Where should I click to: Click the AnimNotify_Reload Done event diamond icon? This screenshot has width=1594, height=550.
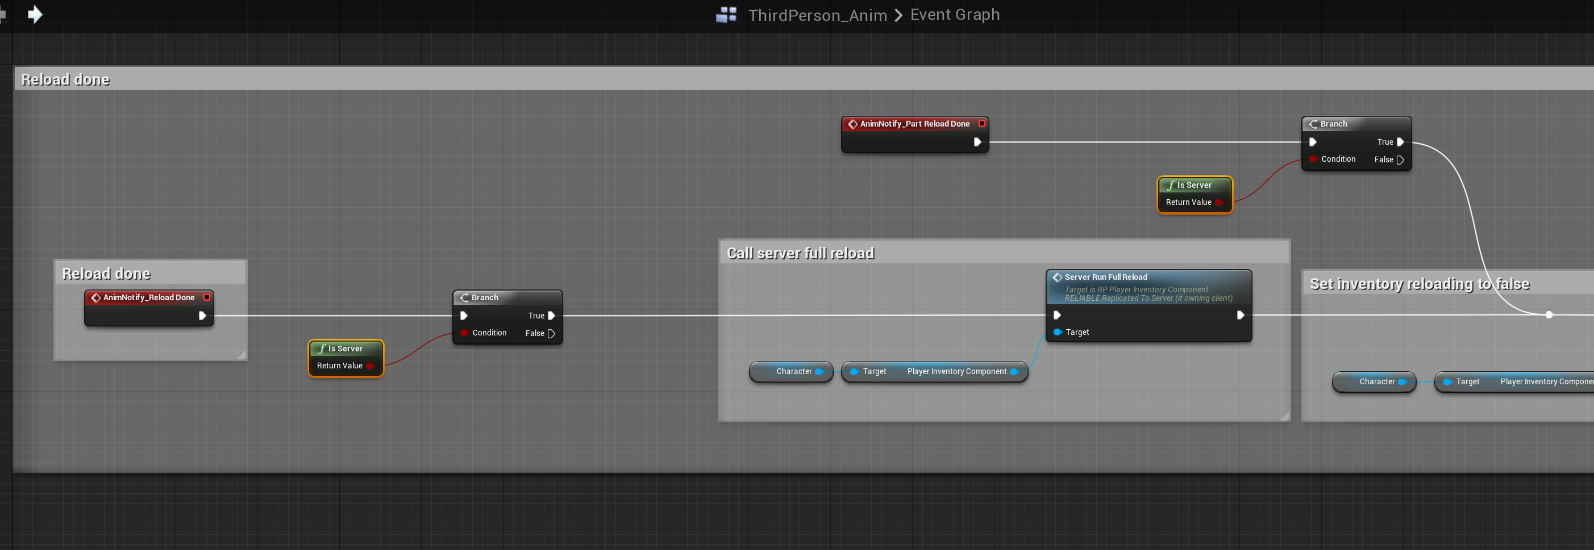pos(96,298)
